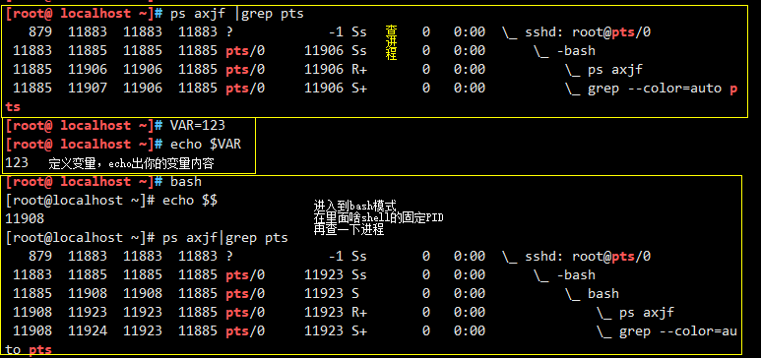Click "879" in the second ps output's sshd row
This screenshot has width=761, height=358.
(40, 256)
